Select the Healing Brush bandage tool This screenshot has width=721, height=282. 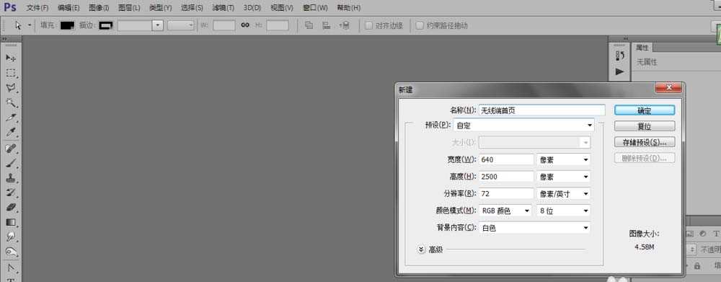click(11, 148)
